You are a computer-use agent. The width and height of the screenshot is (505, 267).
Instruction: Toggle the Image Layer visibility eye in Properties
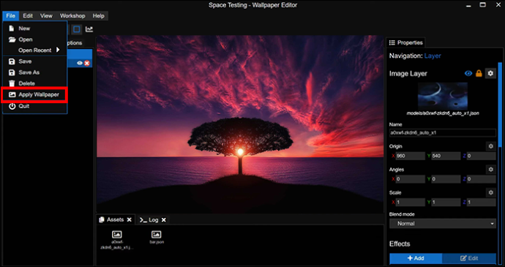coord(468,74)
